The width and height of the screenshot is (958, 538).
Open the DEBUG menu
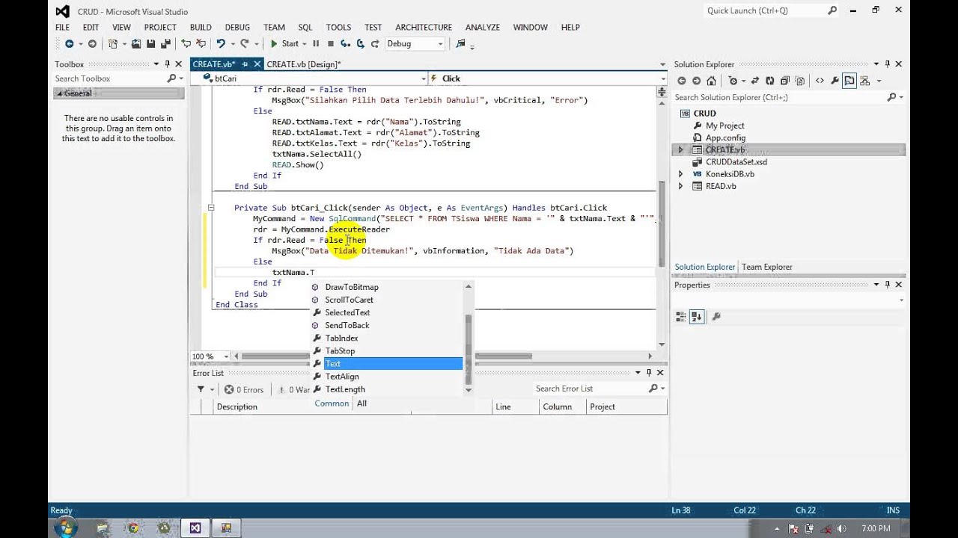[237, 27]
